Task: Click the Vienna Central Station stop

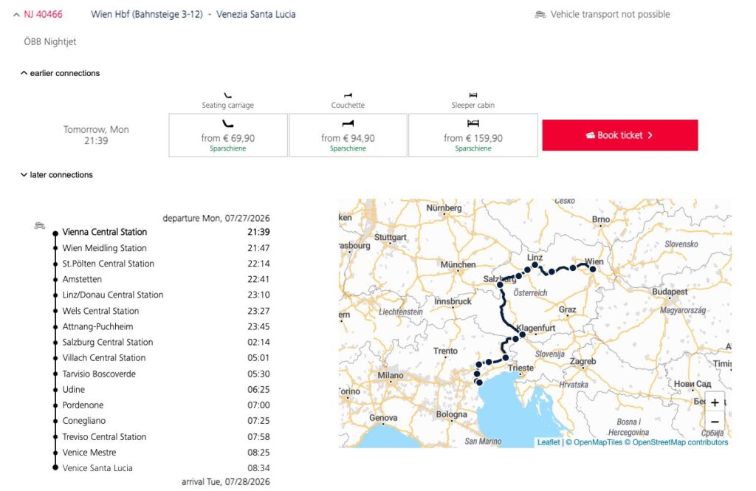Action: click(x=105, y=232)
